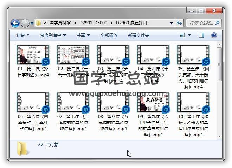Open the 共享 dropdown menu
Image resolution: width=232 pixels, height=168 pixels.
[x=83, y=35]
